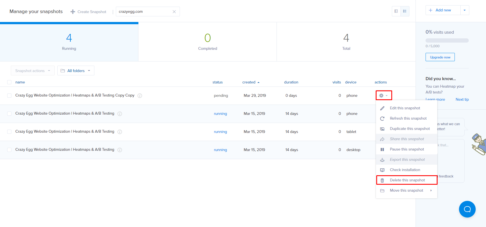The image size is (486, 227).
Task: Click the info icon next to Testing Copy Copy
Action: click(x=140, y=96)
